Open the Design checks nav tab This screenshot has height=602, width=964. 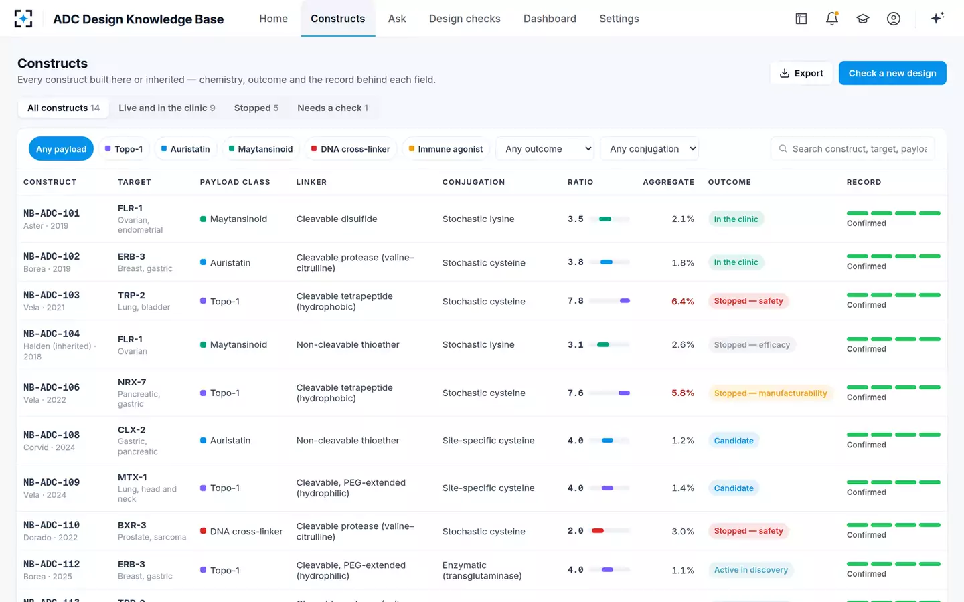465,19
